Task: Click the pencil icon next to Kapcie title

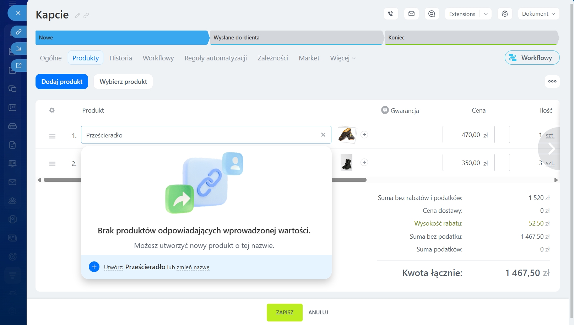Action: pyautogui.click(x=77, y=16)
